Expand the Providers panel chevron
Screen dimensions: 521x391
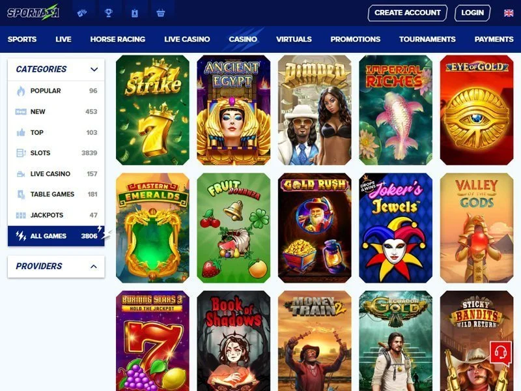pyautogui.click(x=94, y=267)
